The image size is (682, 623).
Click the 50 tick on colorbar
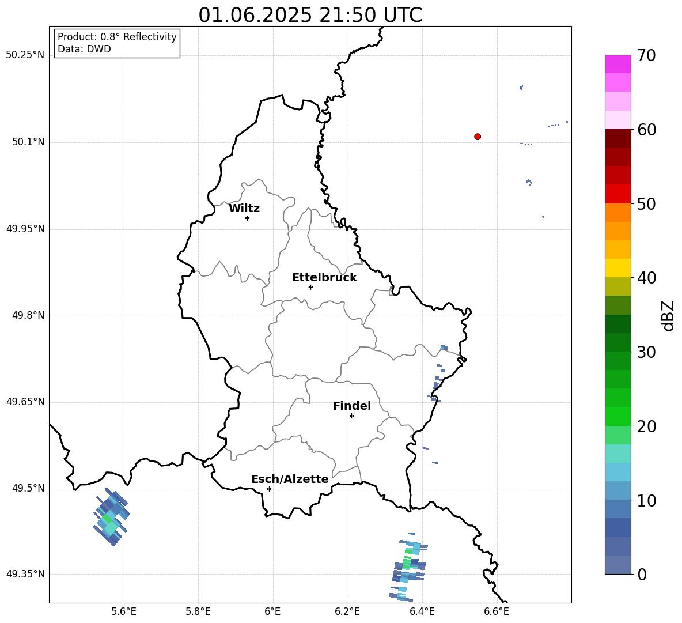pos(646,203)
